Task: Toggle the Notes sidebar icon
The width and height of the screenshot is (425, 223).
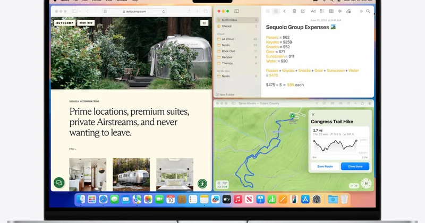Action: coord(236,11)
